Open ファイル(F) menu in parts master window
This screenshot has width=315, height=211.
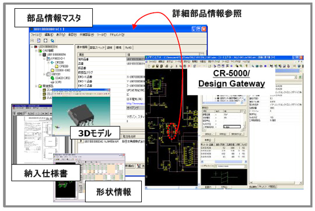pos(36,35)
